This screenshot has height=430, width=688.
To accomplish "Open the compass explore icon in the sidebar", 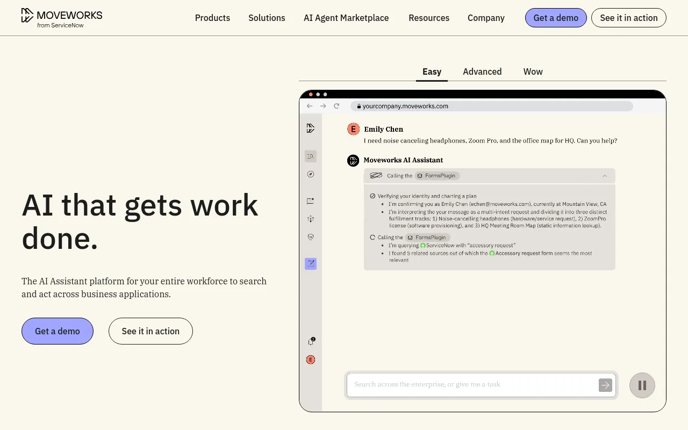I will coord(310,174).
